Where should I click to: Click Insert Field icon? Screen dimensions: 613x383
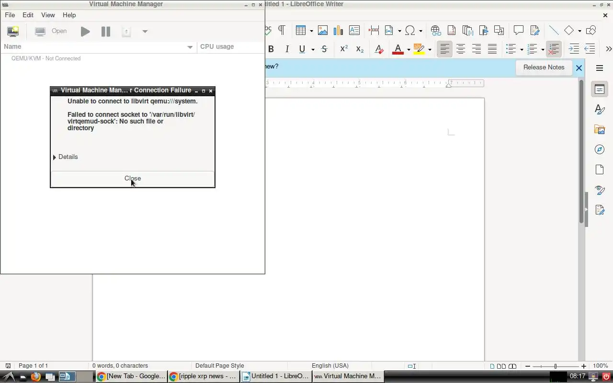[389, 30]
